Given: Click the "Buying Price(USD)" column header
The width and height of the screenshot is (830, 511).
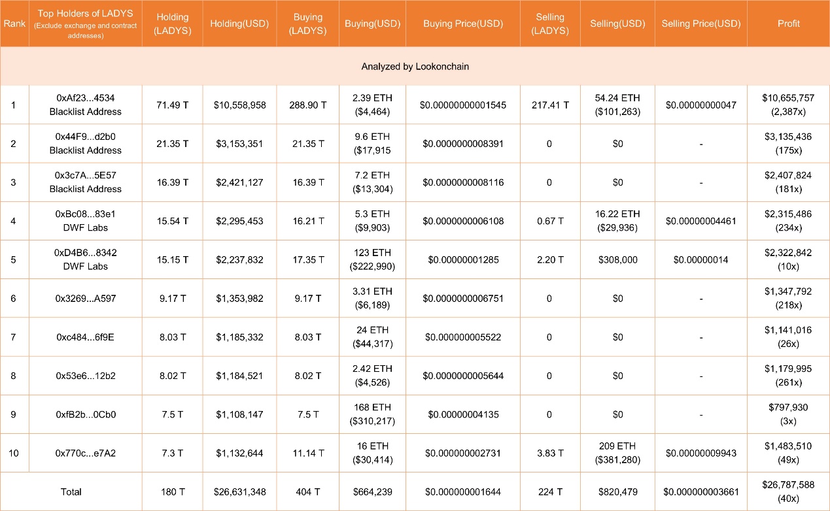Looking at the screenshot, I should click(x=463, y=24).
